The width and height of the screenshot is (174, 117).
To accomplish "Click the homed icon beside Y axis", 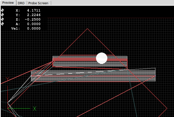I will click(3, 15).
